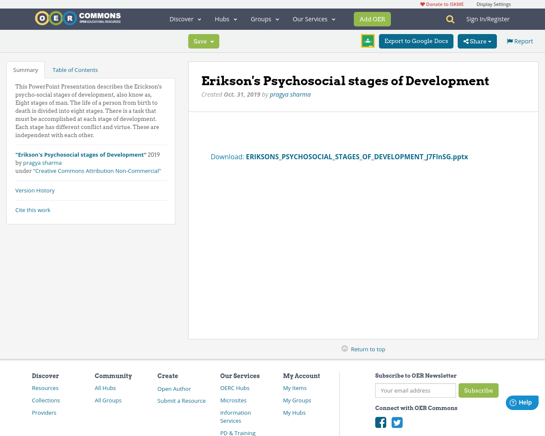Open My Items footer link
This screenshot has height=436, width=545.
pos(295,388)
